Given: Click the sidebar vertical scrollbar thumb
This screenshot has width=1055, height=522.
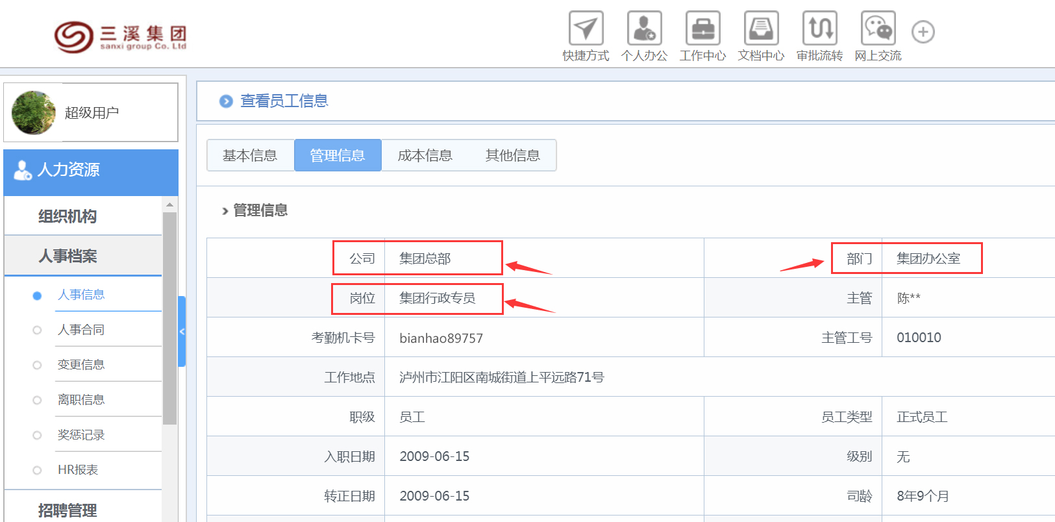Looking at the screenshot, I should (x=169, y=318).
